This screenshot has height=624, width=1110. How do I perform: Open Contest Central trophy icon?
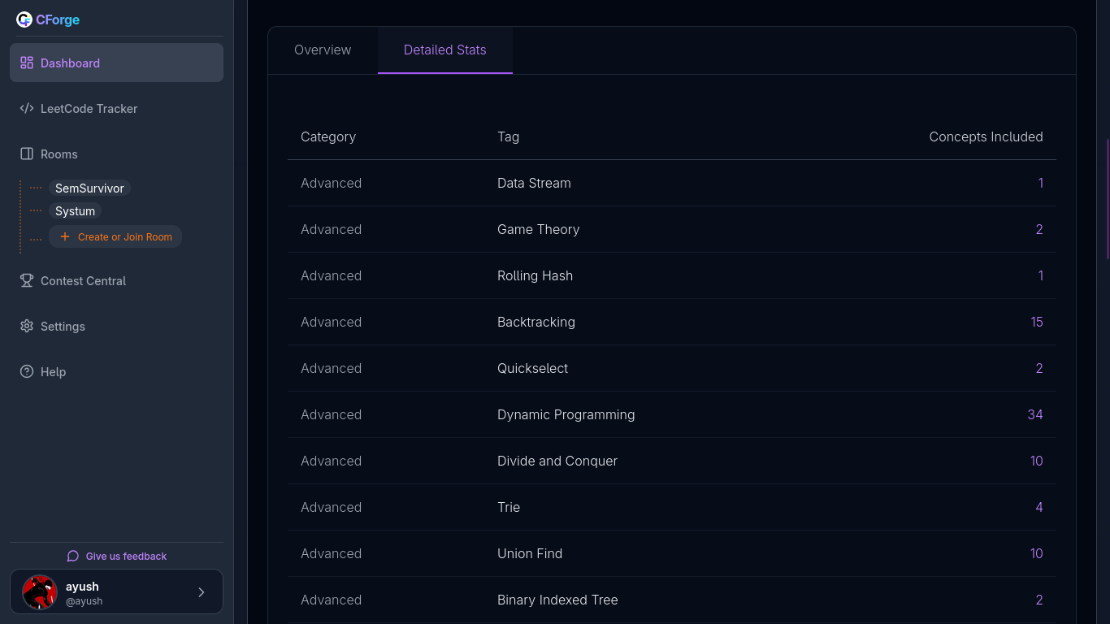(25, 280)
